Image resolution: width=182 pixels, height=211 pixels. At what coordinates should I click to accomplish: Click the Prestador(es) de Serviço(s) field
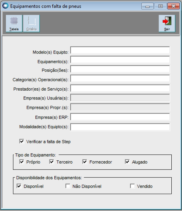120,88
